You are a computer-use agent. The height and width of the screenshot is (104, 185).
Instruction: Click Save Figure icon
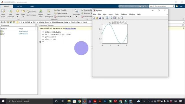tap(100, 18)
